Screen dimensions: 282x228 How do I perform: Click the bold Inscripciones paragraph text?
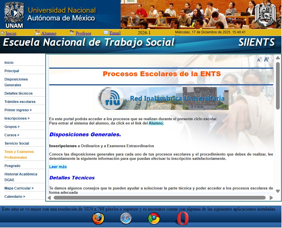pos(63,146)
